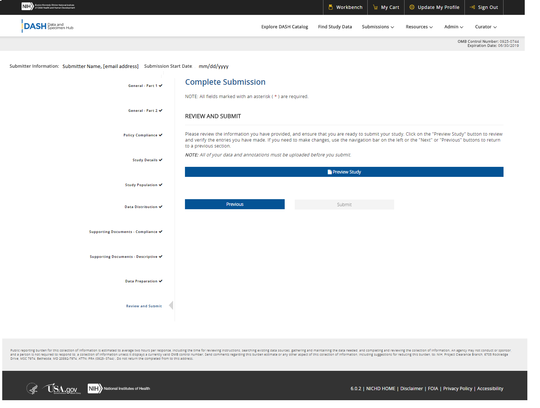Image resolution: width=540 pixels, height=408 pixels.
Task: Navigate to Policy Compliance section
Action: coord(140,135)
